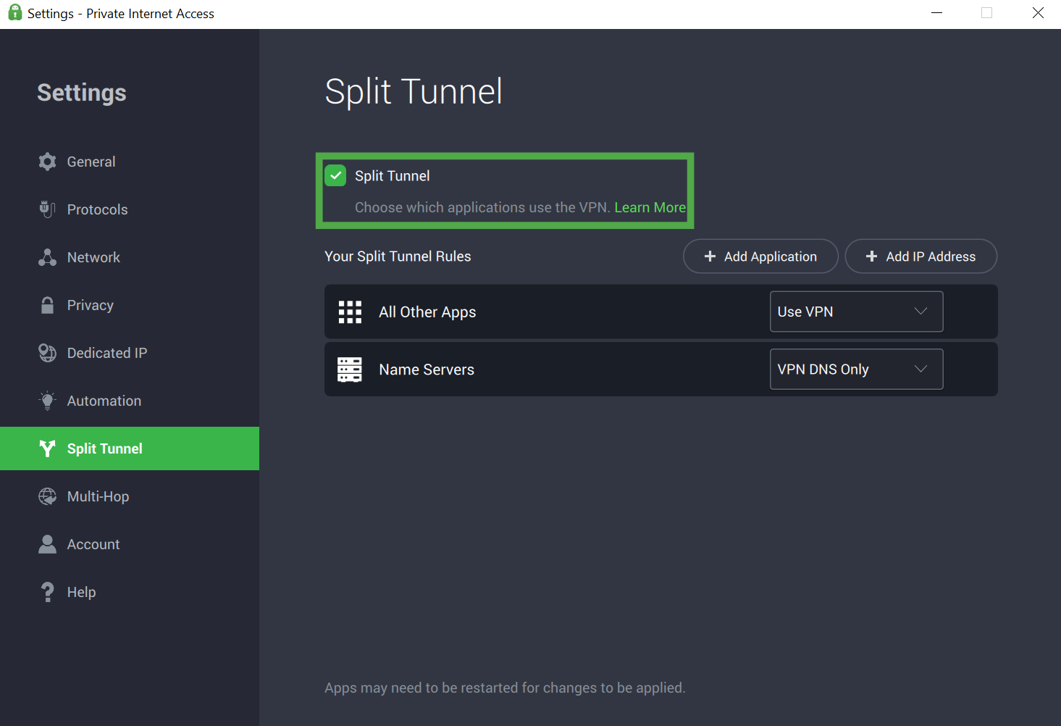Open the VPN DNS Only dropdown
Image resolution: width=1061 pixels, height=726 pixels.
click(856, 370)
